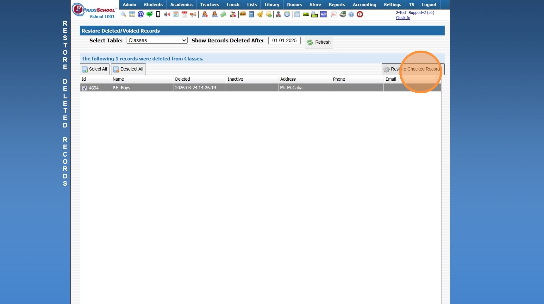The height and width of the screenshot is (304, 544).
Task: Click Logout in the top menu
Action: [429, 4]
